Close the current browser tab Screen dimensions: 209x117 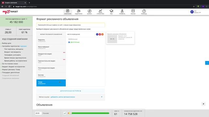coord(25,3)
